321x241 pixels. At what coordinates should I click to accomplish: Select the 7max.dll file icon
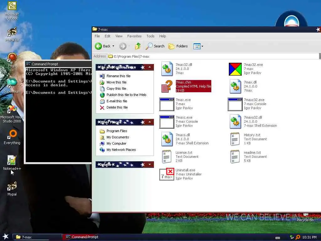point(235,86)
